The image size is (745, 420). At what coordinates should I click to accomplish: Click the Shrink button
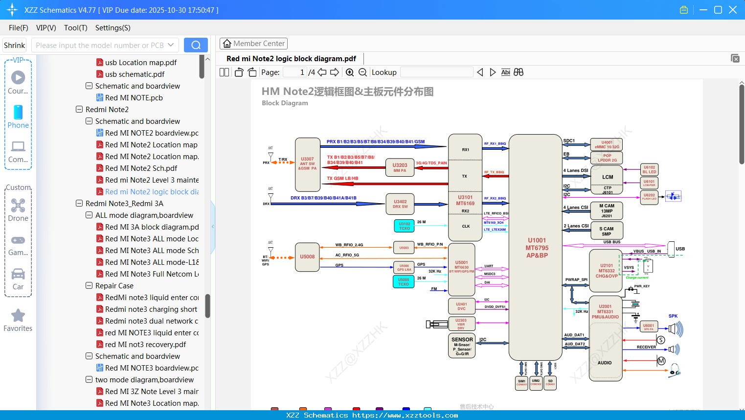click(14, 45)
